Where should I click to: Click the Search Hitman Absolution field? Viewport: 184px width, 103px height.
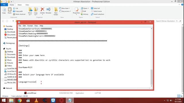click(x=168, y=21)
